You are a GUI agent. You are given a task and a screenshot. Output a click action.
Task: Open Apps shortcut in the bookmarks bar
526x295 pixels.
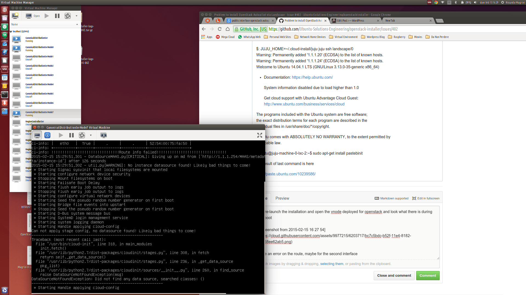point(207,37)
